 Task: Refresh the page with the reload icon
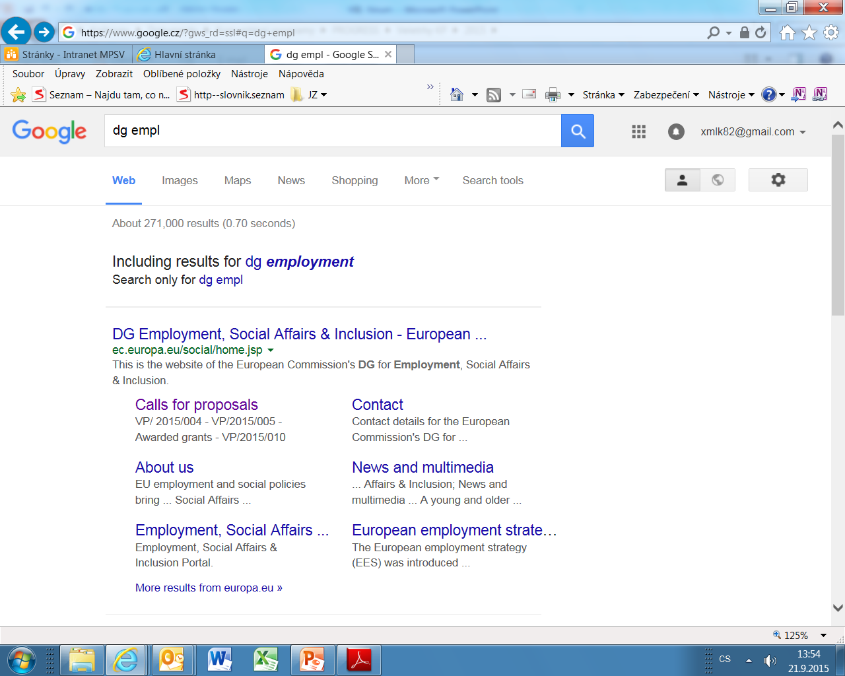pyautogui.click(x=760, y=32)
